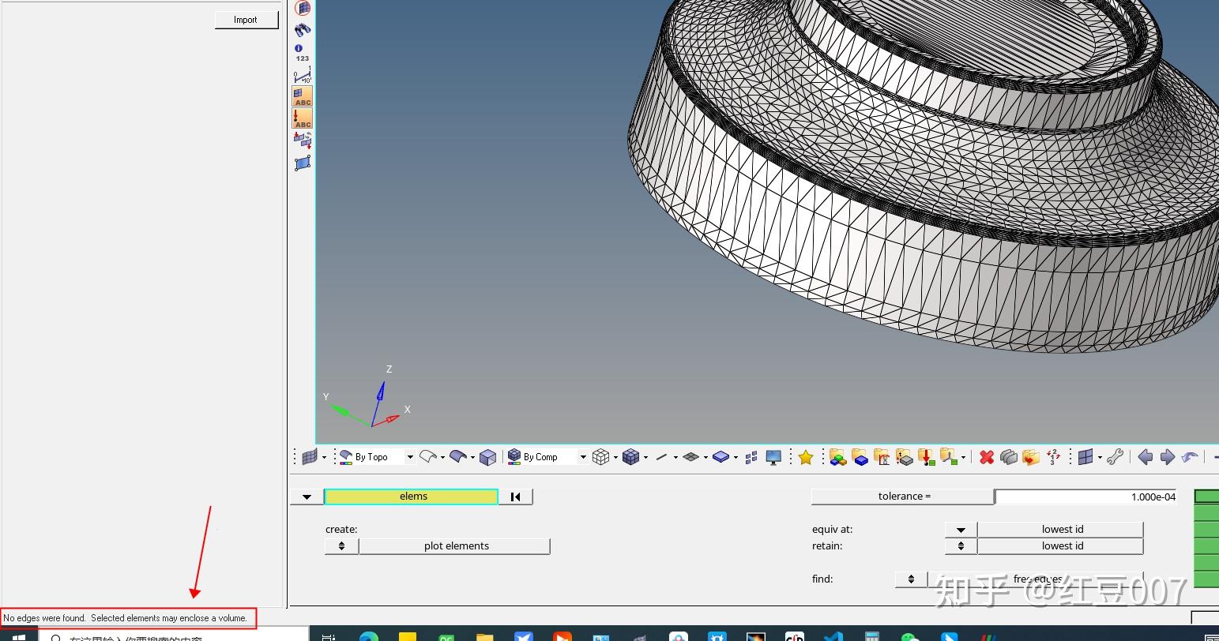Click the diagonal line 1D element icon
The width and height of the screenshot is (1219, 641).
(x=662, y=457)
